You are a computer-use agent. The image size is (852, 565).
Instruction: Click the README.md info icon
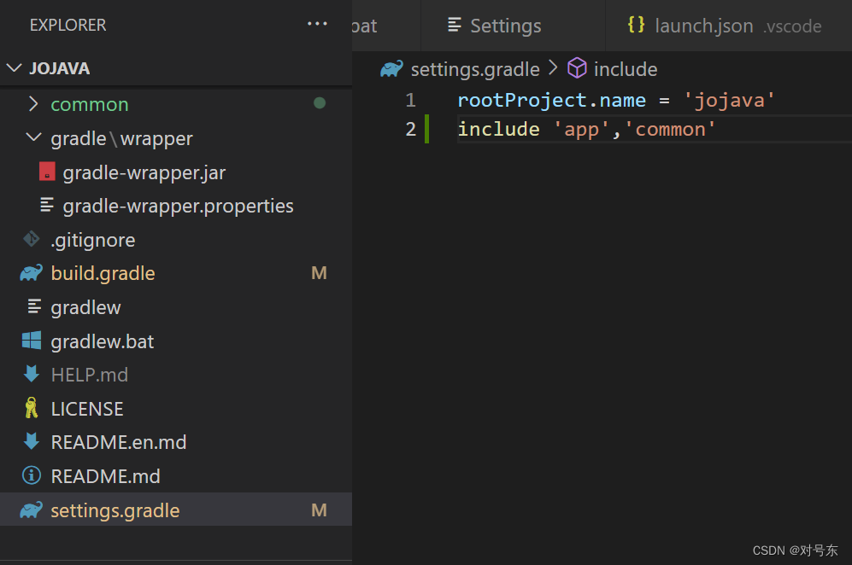click(x=32, y=476)
